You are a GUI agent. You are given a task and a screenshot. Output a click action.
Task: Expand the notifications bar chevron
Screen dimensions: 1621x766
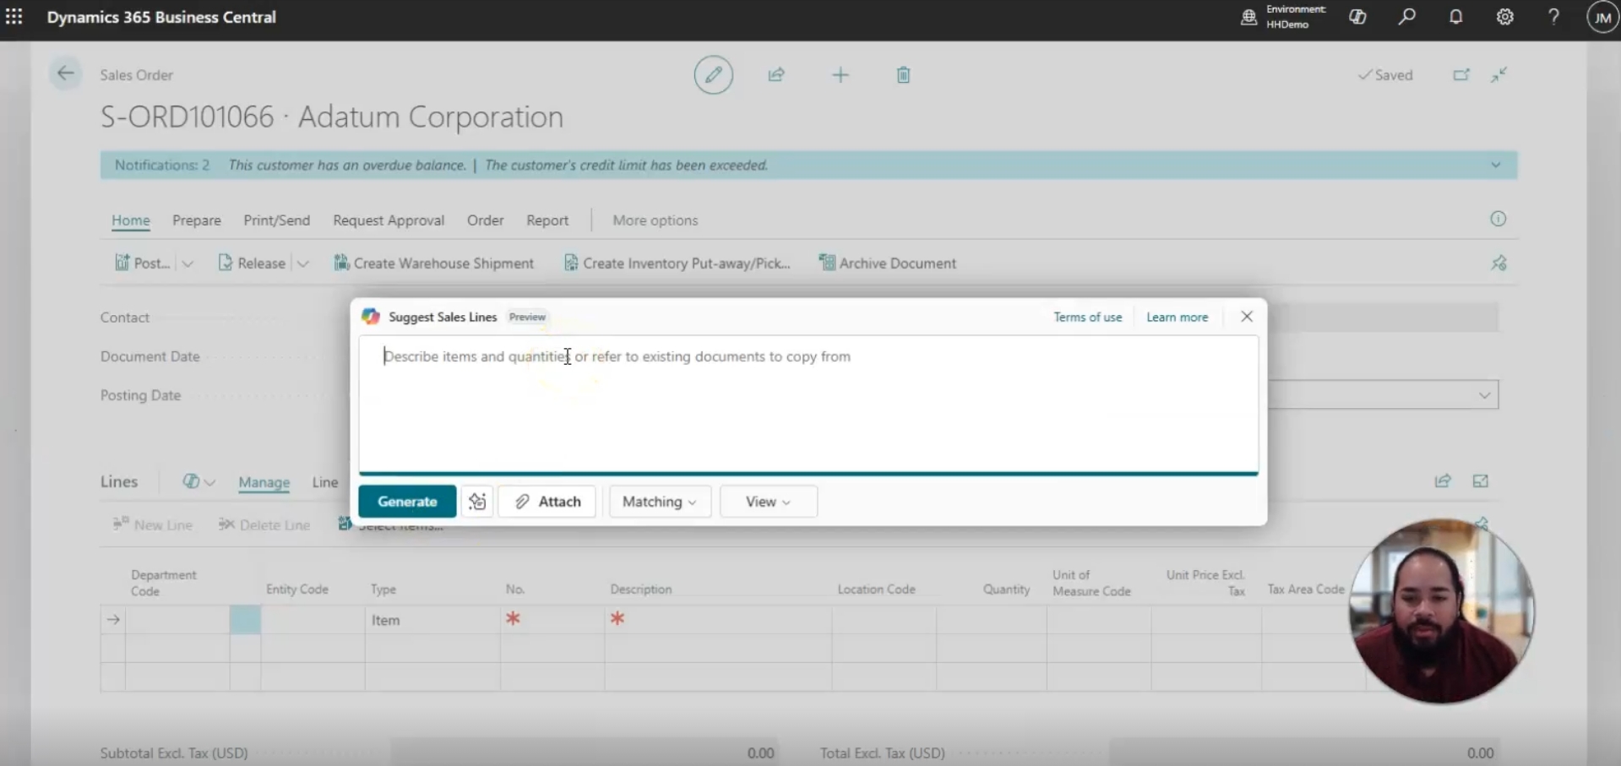[x=1495, y=166]
